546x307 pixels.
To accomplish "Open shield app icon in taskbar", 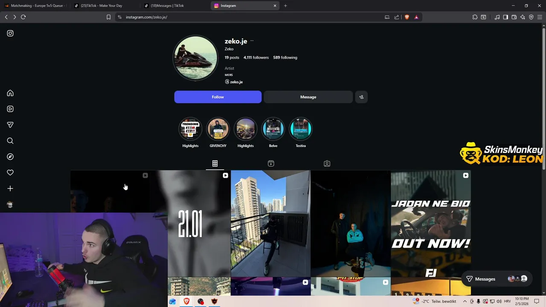I will [x=215, y=301].
